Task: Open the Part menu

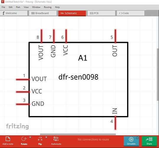Action: tap(18, 7)
